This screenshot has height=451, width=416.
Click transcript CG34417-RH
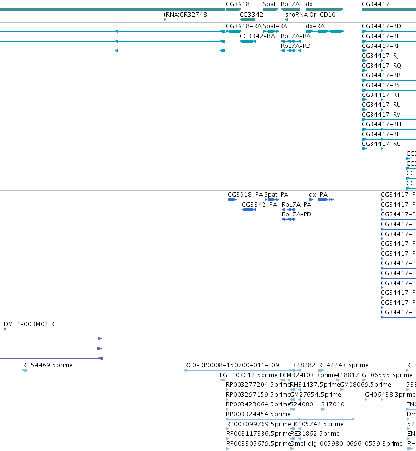[x=382, y=124]
